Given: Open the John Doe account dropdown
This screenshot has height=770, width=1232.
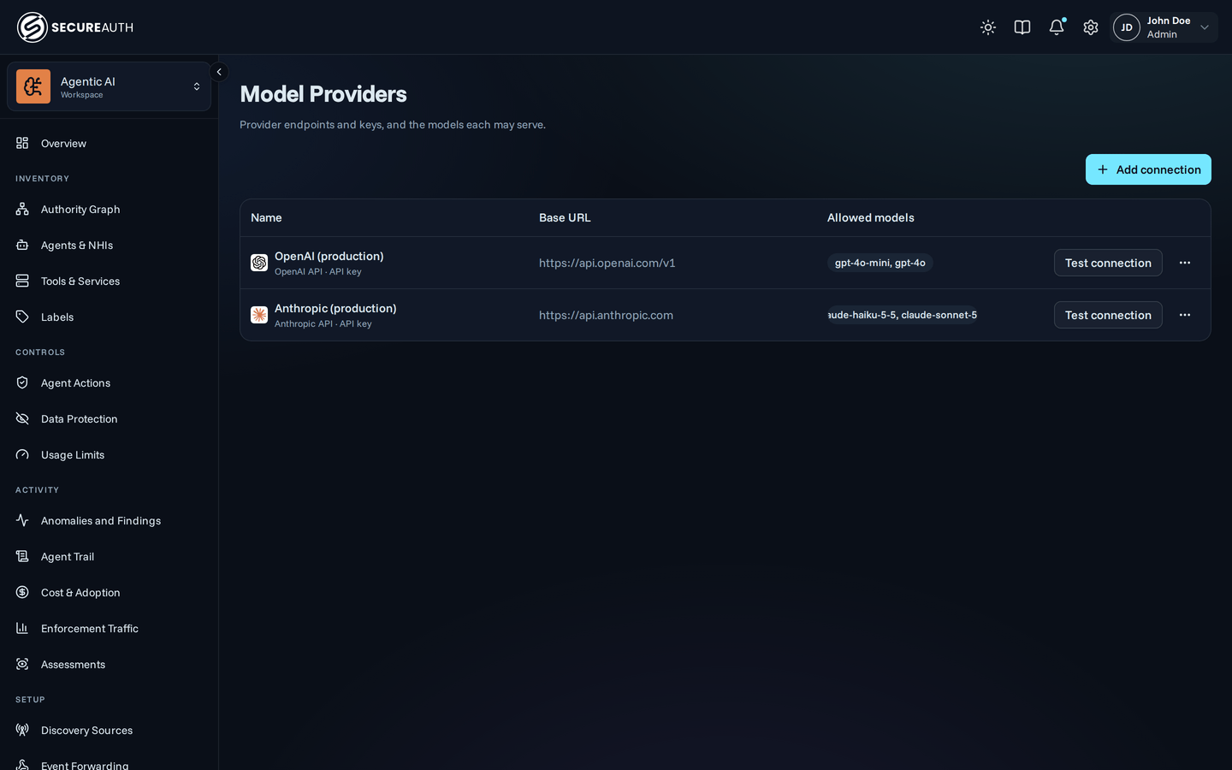Looking at the screenshot, I should (x=1164, y=27).
